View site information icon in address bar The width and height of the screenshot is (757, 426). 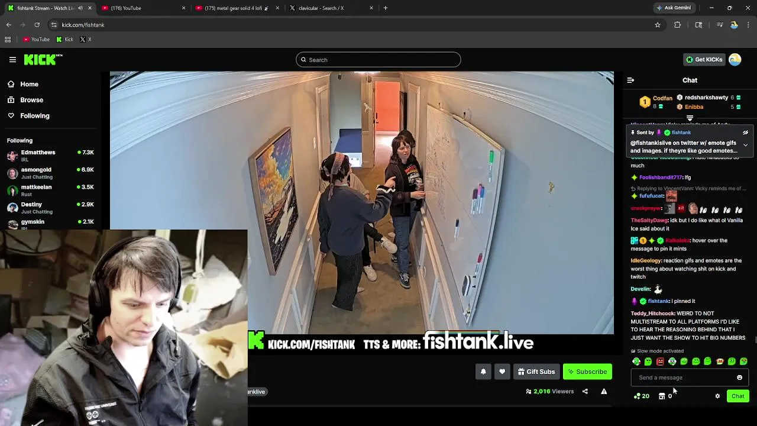tap(54, 25)
